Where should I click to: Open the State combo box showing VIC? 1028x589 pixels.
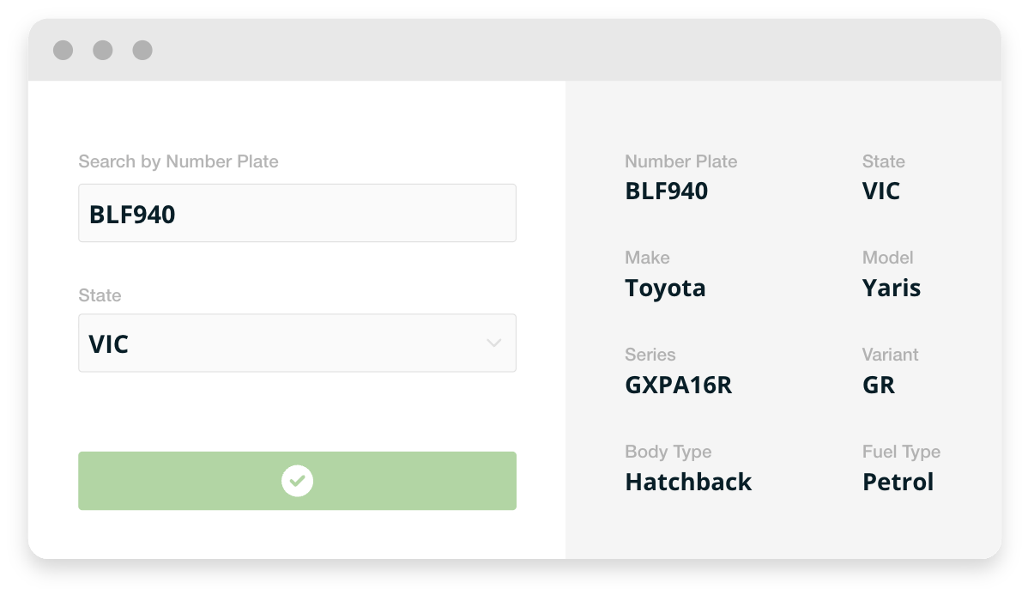[x=296, y=343]
